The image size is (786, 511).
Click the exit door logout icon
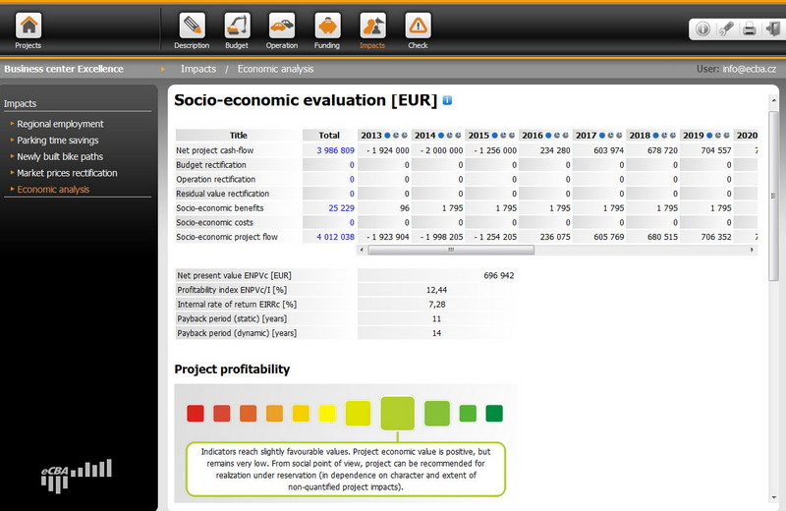pos(772,28)
